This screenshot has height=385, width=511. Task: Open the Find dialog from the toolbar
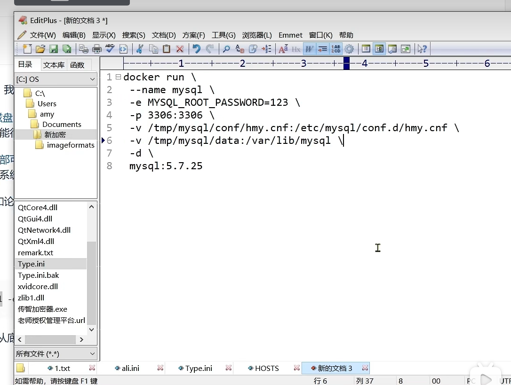[x=226, y=48]
